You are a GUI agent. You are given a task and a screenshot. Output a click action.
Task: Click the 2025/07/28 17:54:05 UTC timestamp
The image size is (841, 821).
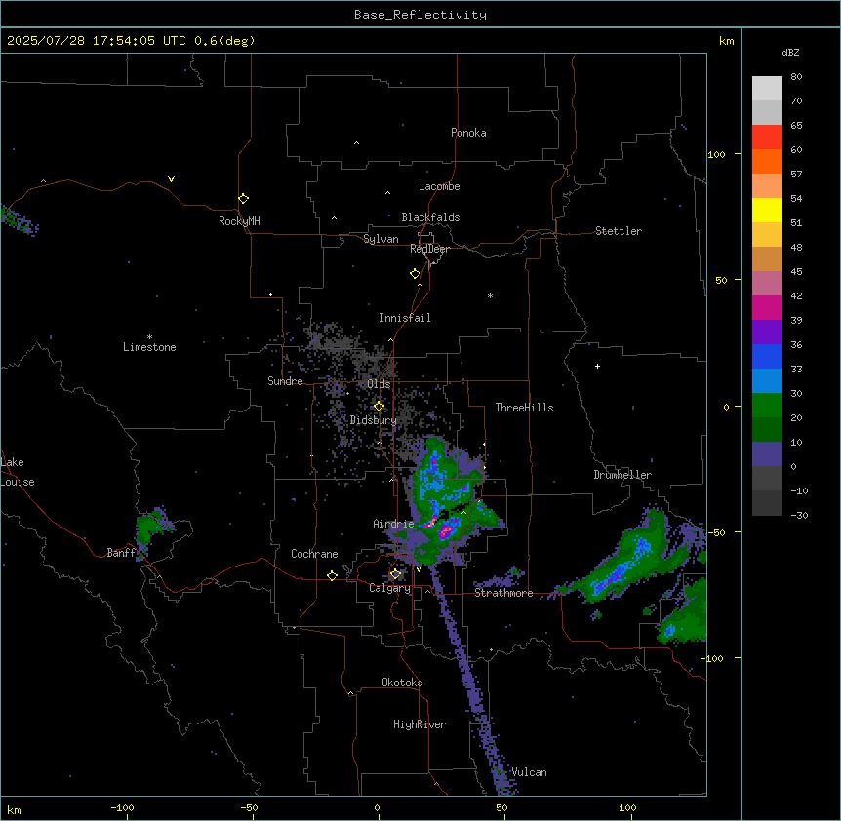point(97,41)
